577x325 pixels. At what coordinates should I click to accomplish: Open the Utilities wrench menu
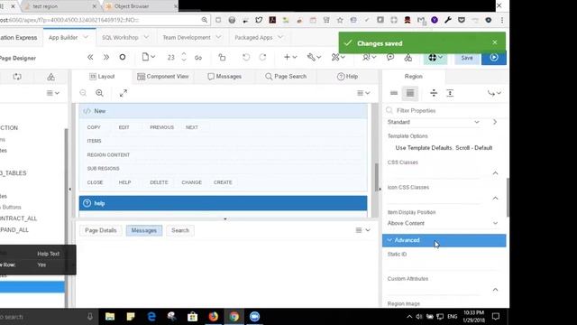click(314, 57)
